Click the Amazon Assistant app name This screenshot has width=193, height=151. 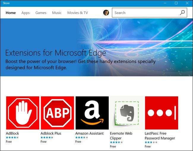coord(89,133)
